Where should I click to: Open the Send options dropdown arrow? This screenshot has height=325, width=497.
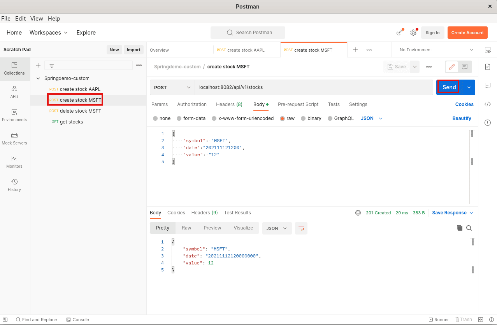point(469,87)
